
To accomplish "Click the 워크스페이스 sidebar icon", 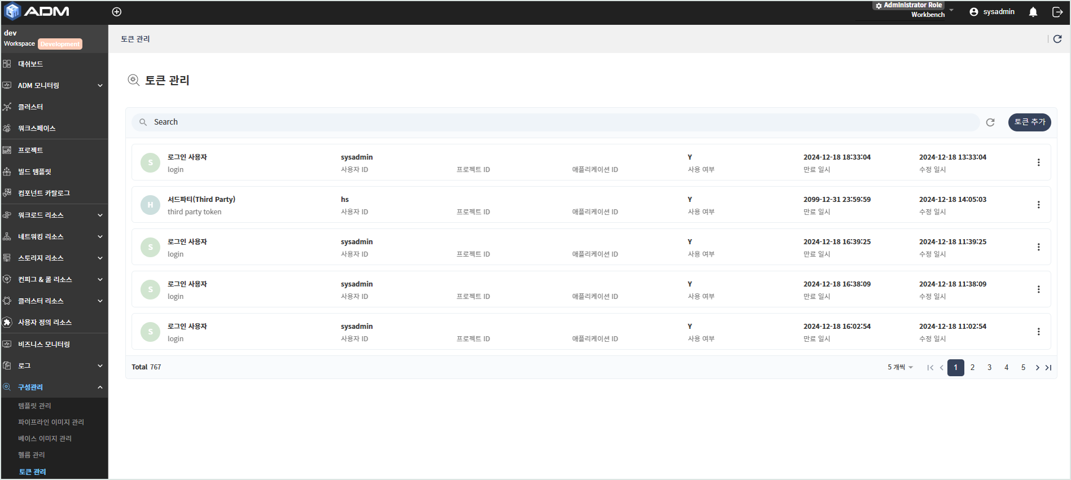I will tap(7, 128).
